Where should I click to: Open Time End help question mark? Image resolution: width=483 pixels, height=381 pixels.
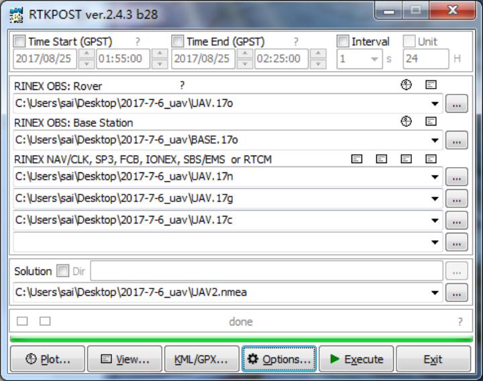[x=296, y=42]
